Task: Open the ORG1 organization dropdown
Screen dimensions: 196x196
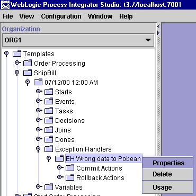Action: 78,40
